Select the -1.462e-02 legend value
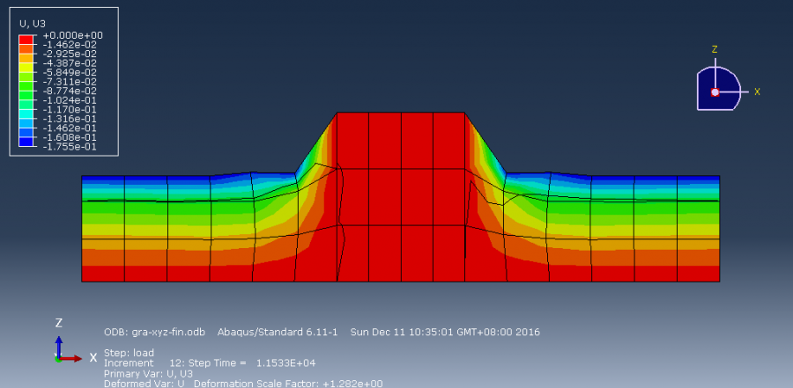Viewport: 793px width, 388px height. click(x=70, y=45)
